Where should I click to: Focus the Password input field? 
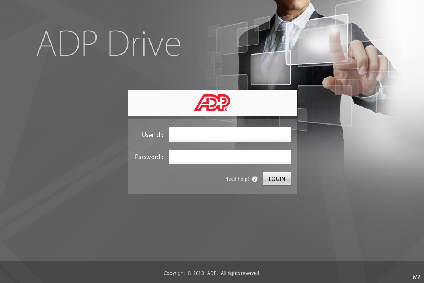[230, 157]
